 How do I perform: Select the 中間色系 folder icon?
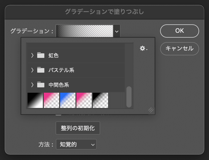41,85
